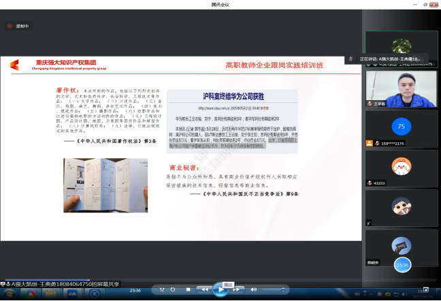Select participant with blue 75 avatar
441x301 pixels.
pyautogui.click(x=401, y=125)
